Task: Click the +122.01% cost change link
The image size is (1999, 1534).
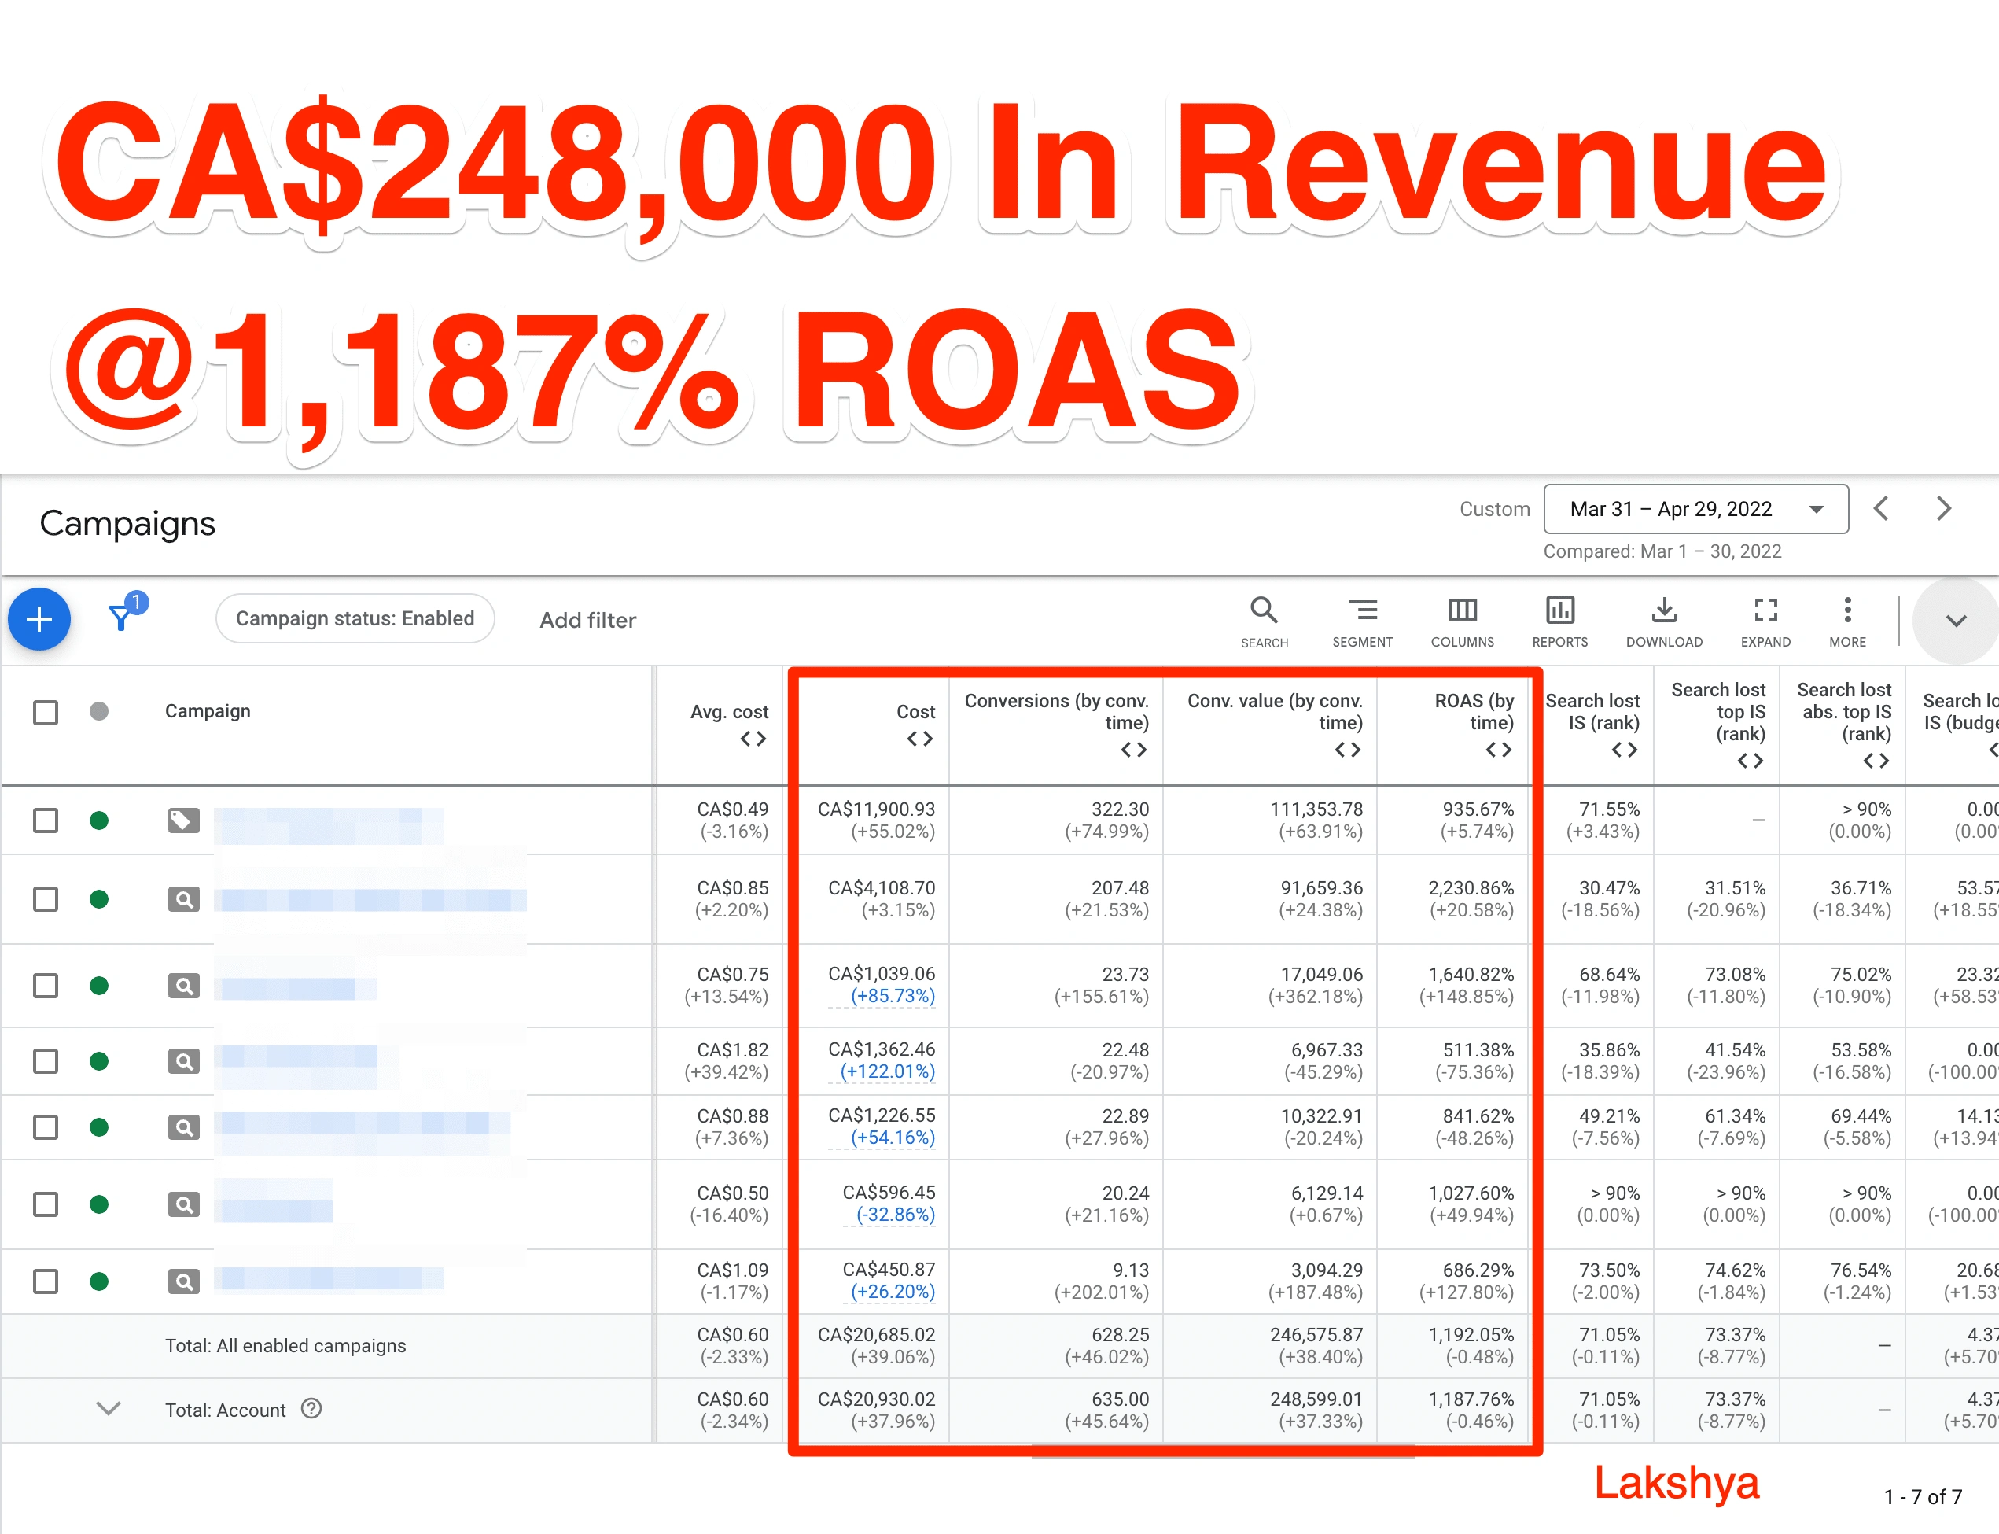Action: click(887, 1072)
